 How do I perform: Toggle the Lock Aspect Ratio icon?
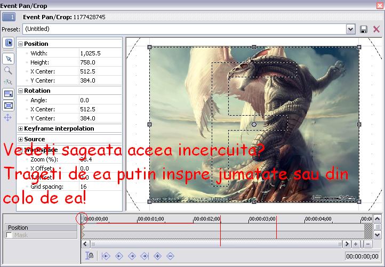click(x=9, y=94)
